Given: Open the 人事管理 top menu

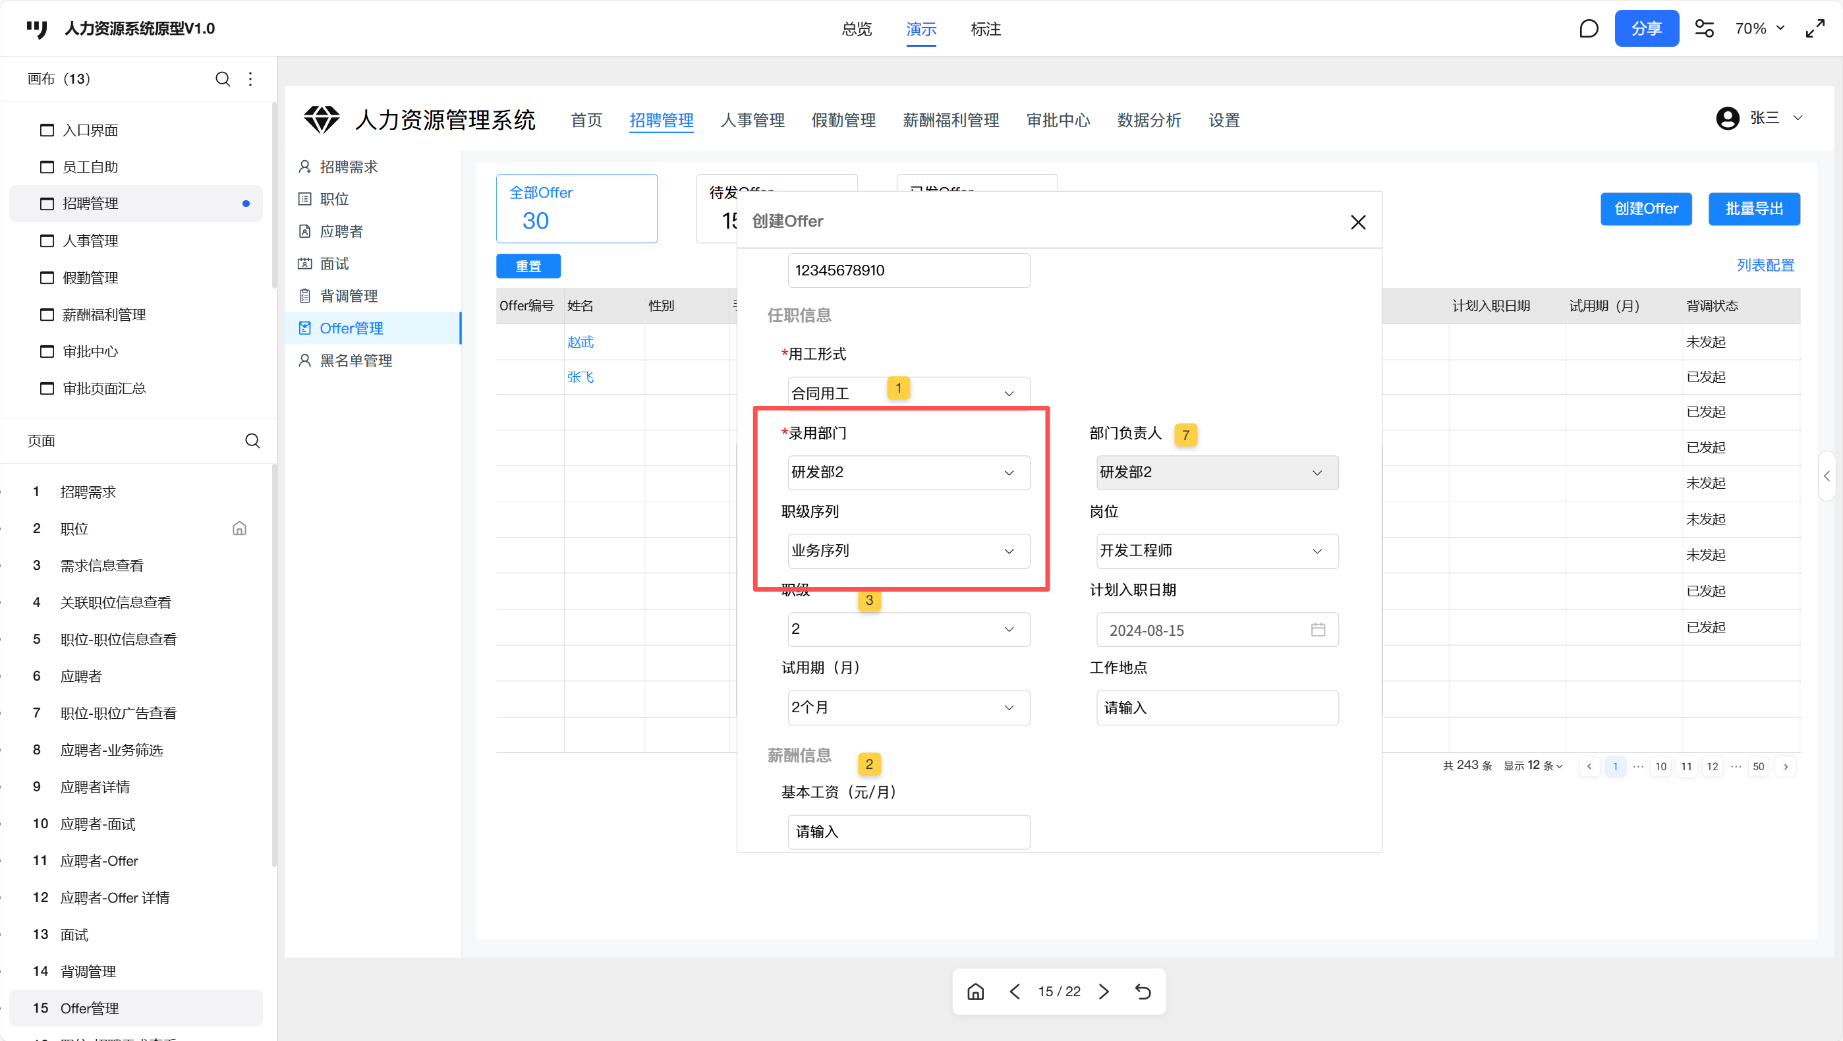Looking at the screenshot, I should click(752, 120).
